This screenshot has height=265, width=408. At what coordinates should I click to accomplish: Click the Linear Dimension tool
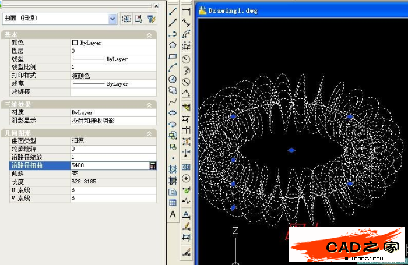pyautogui.click(x=187, y=12)
